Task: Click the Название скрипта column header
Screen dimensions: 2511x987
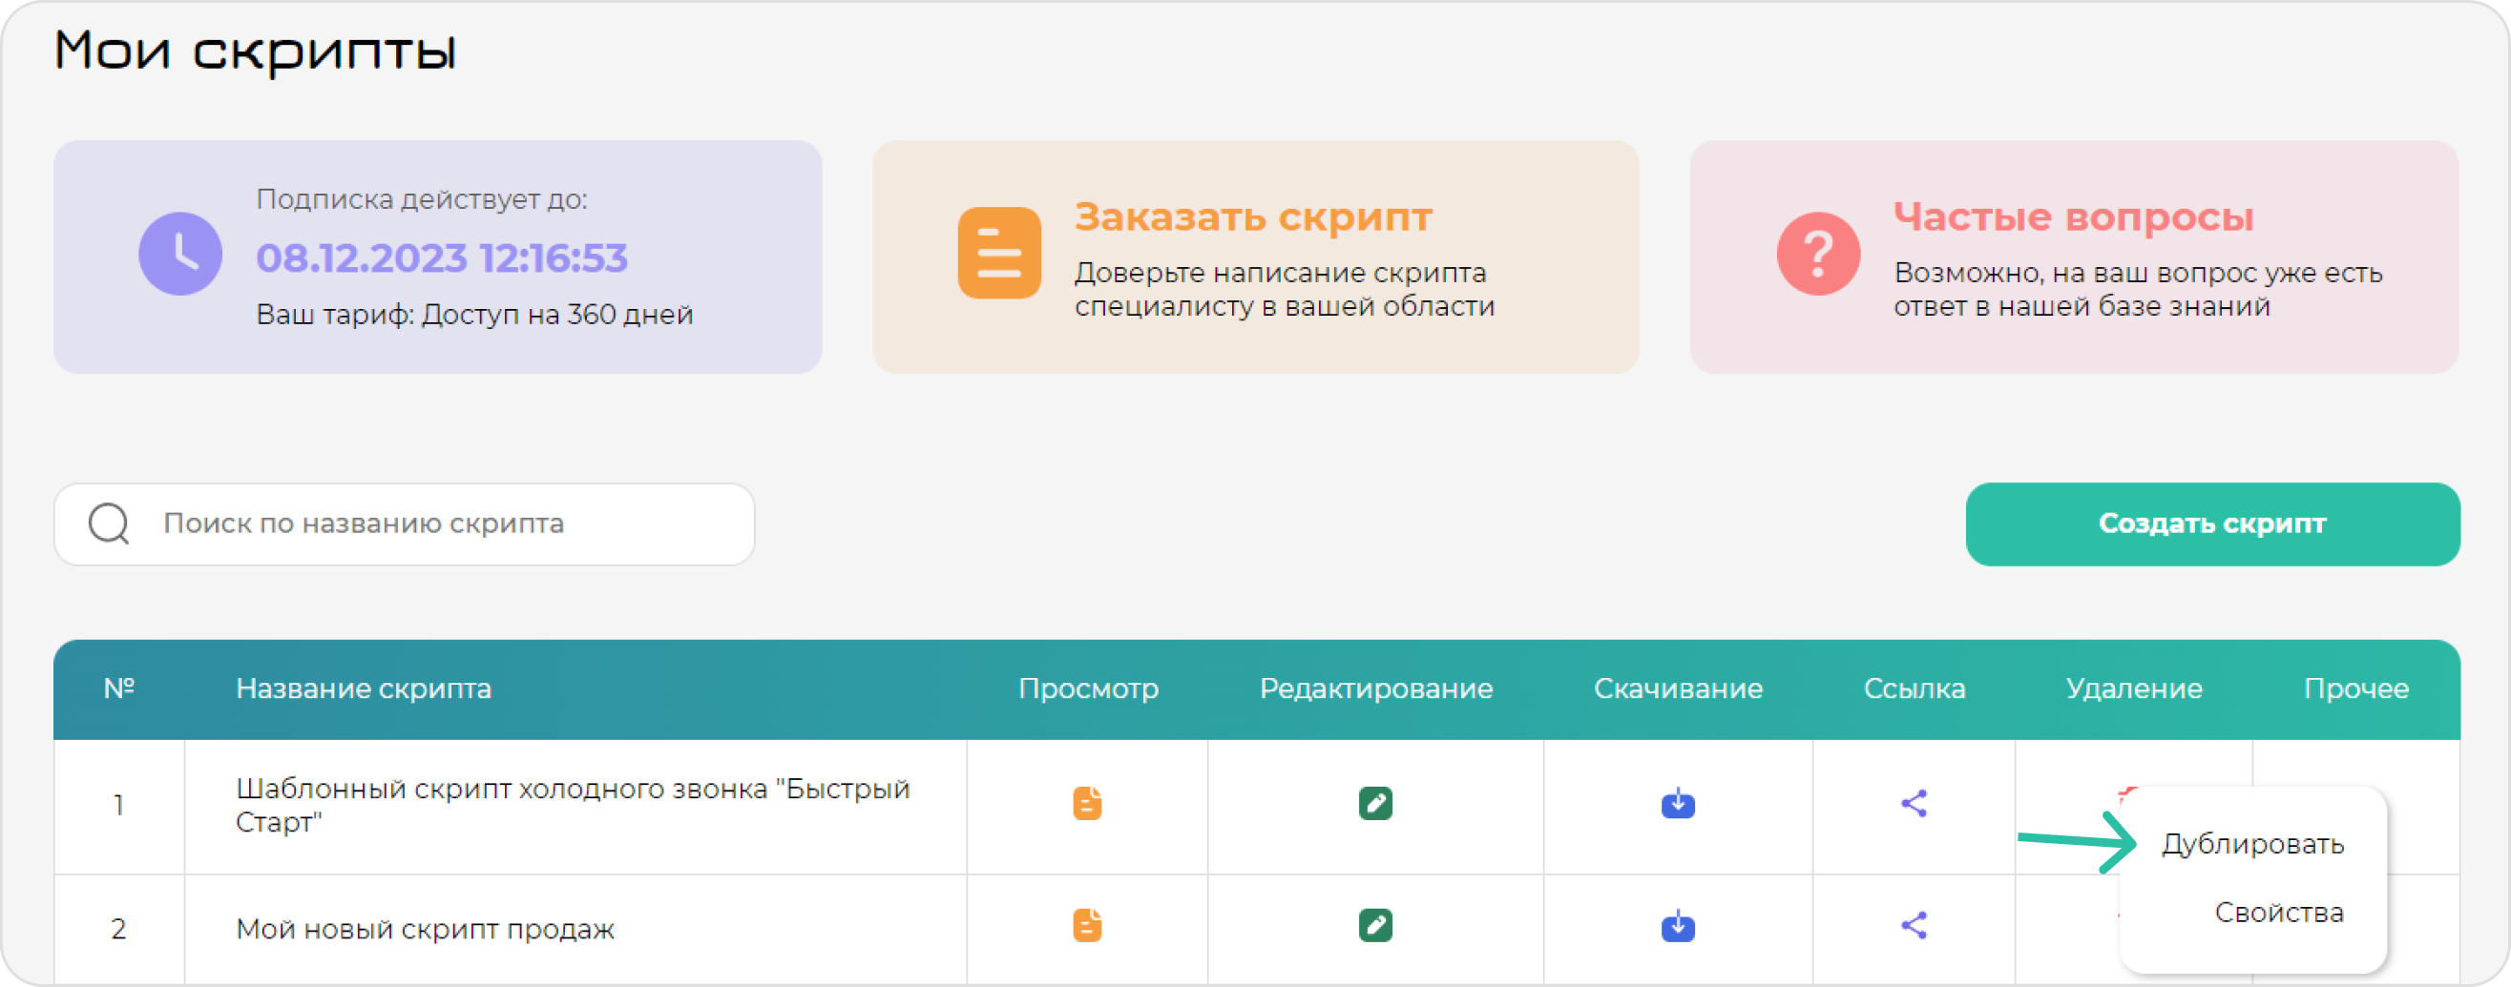Action: [364, 689]
